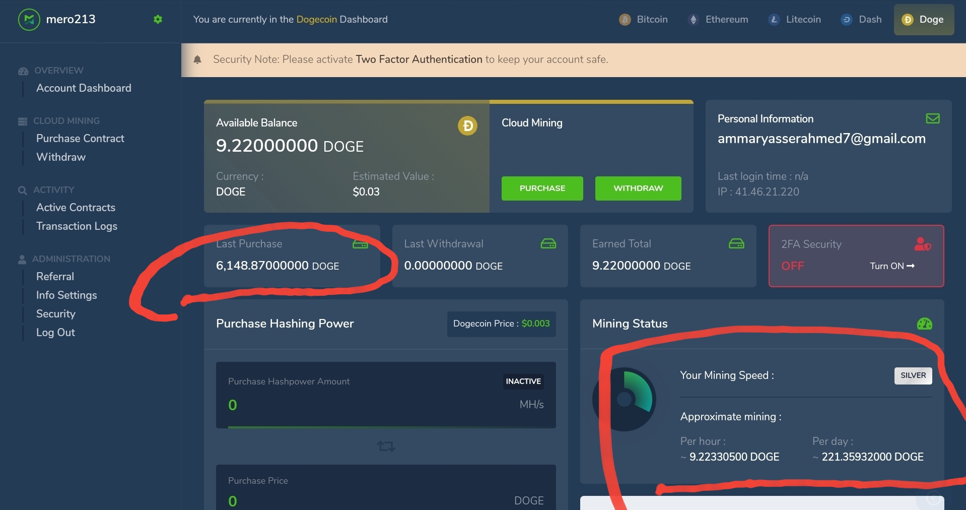Click the green PURCHASE button

[542, 188]
